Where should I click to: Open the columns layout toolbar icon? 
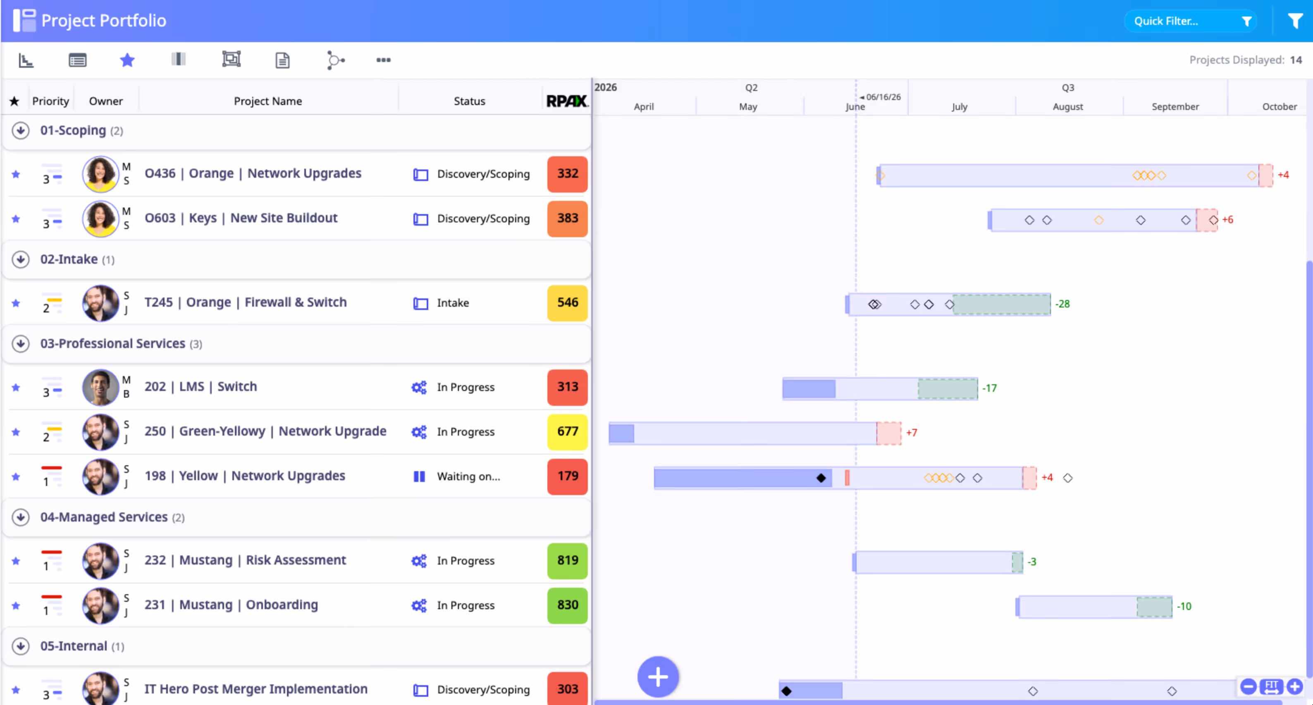[179, 59]
